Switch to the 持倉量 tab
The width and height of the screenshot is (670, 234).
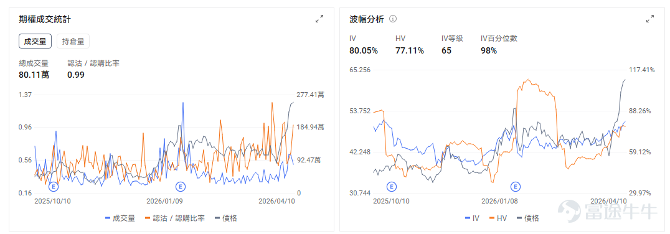point(73,41)
